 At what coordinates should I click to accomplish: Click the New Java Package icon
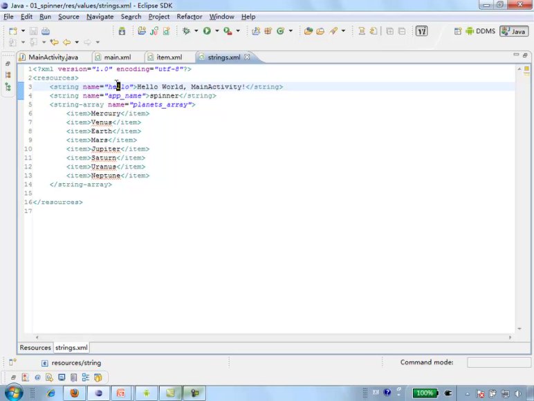142,31
